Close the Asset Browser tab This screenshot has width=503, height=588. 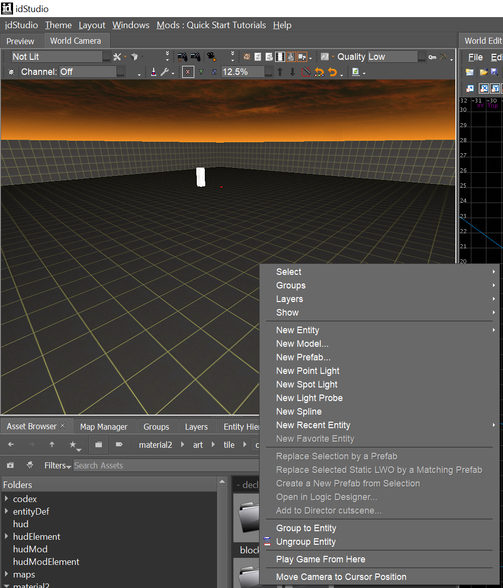pyautogui.click(x=63, y=426)
